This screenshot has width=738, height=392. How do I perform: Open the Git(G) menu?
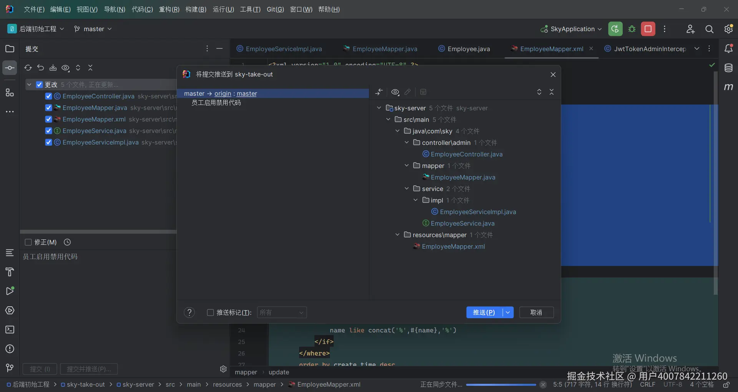coord(275,9)
